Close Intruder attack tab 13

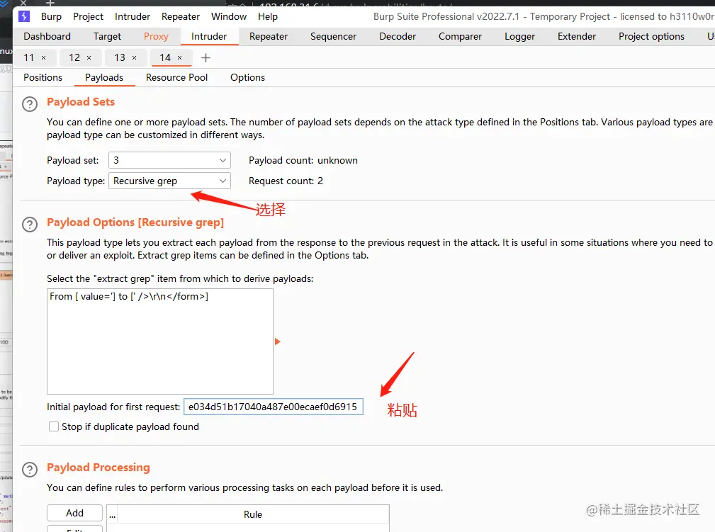tap(134, 58)
